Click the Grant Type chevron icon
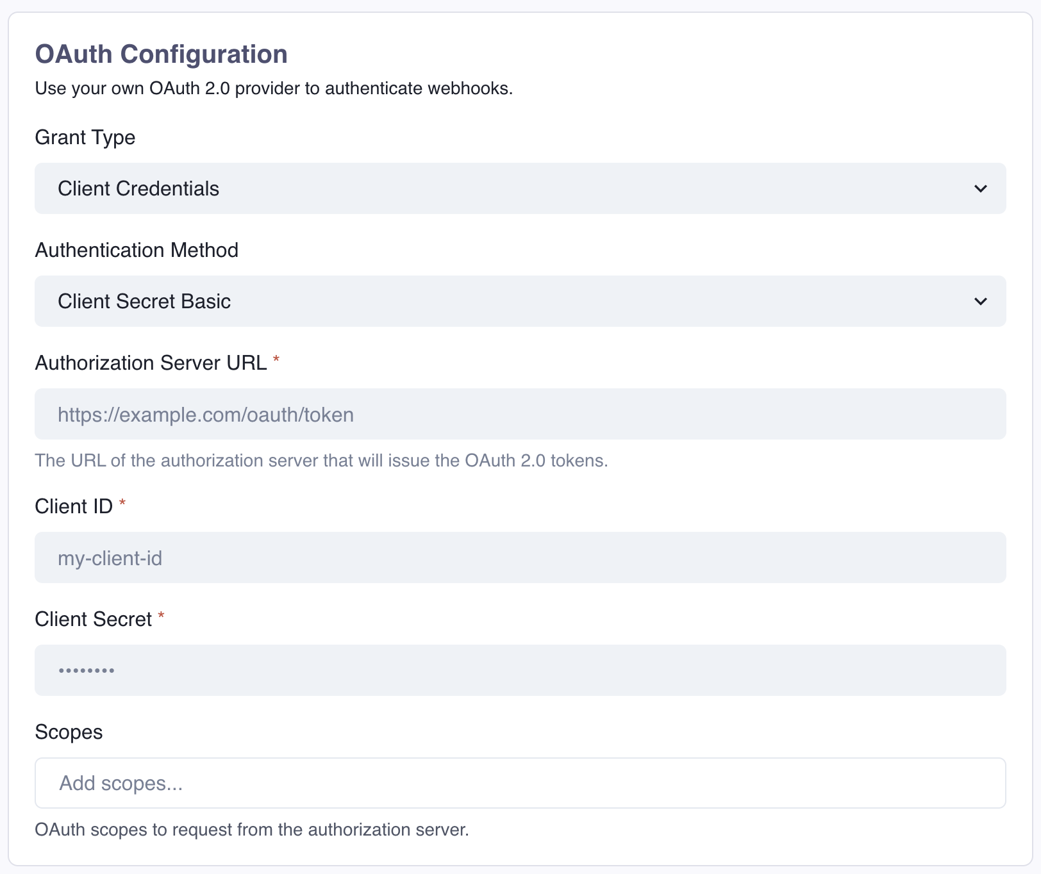The image size is (1041, 874). pos(981,188)
